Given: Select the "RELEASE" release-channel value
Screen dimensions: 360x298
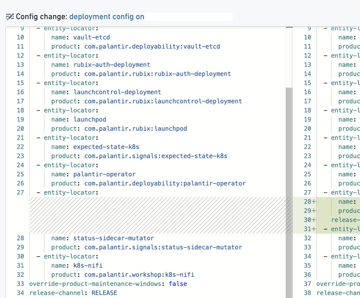Looking at the screenshot, I should pyautogui.click(x=104, y=293).
